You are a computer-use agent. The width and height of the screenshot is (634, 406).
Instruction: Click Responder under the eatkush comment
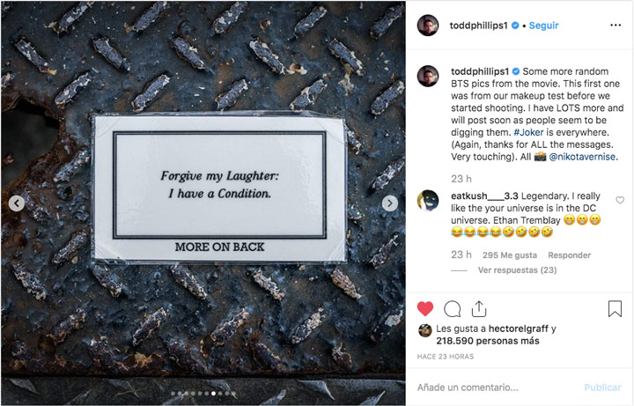[x=570, y=255]
